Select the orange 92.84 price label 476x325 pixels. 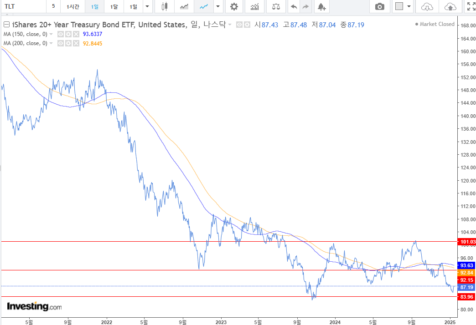(466, 273)
